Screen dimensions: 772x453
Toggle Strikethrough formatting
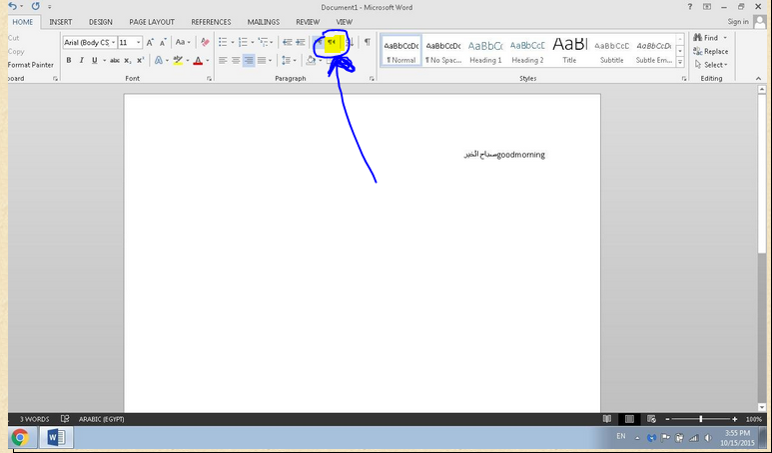pos(112,60)
